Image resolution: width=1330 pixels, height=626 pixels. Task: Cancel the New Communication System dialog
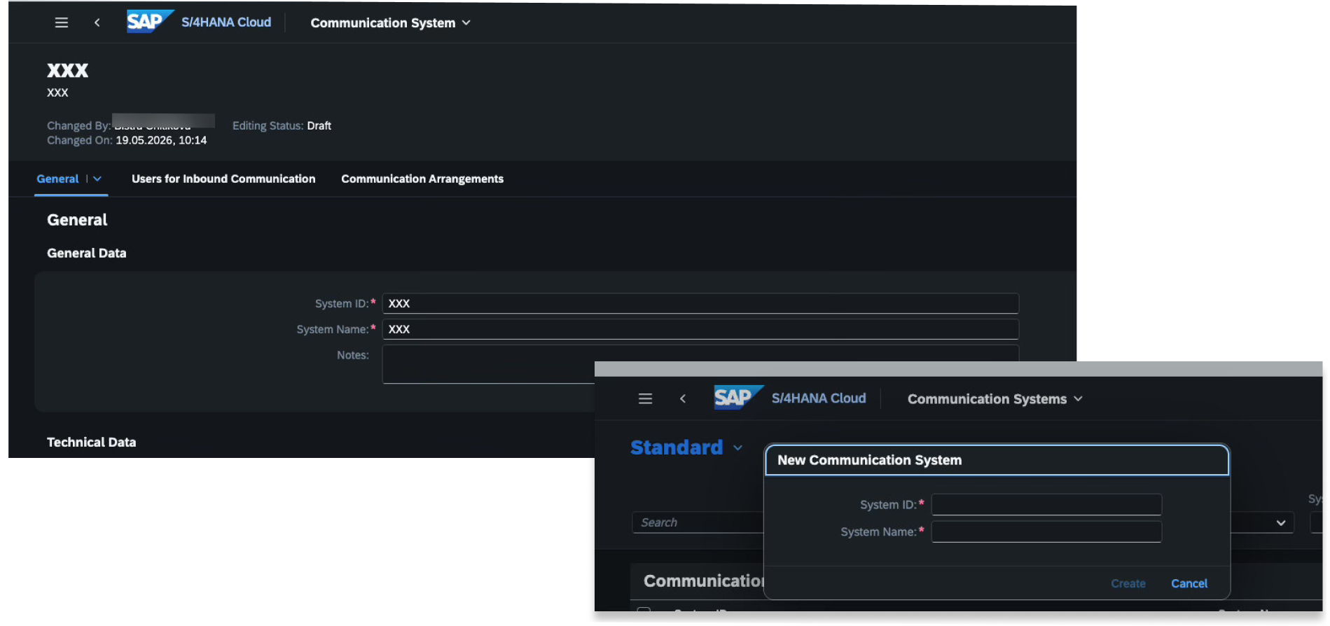[1189, 583]
